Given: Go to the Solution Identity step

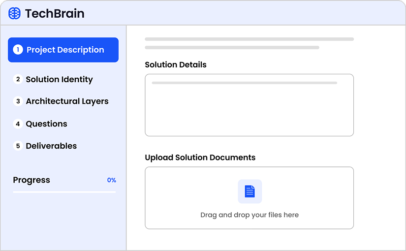Looking at the screenshot, I should click(x=59, y=79).
